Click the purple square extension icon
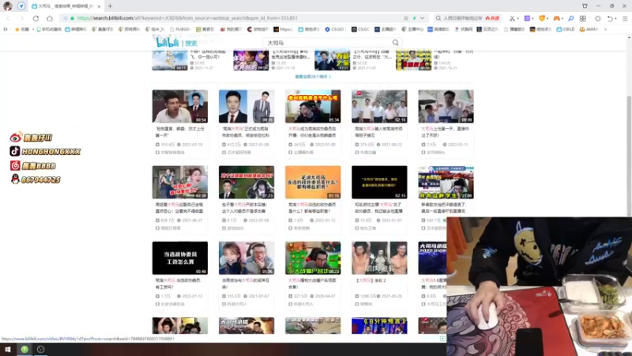The height and width of the screenshot is (356, 632). point(527,18)
